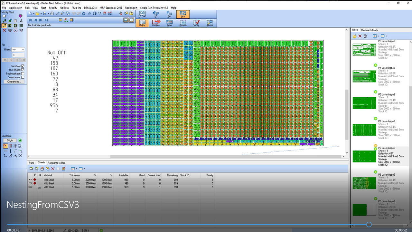
Task: Click the red X delete tool in Modify Nest
Action: pos(4,30)
